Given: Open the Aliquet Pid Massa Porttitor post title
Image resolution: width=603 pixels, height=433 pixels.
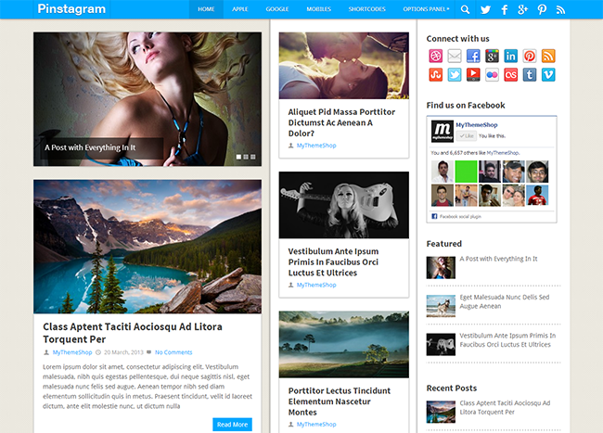Looking at the screenshot, I should [341, 122].
